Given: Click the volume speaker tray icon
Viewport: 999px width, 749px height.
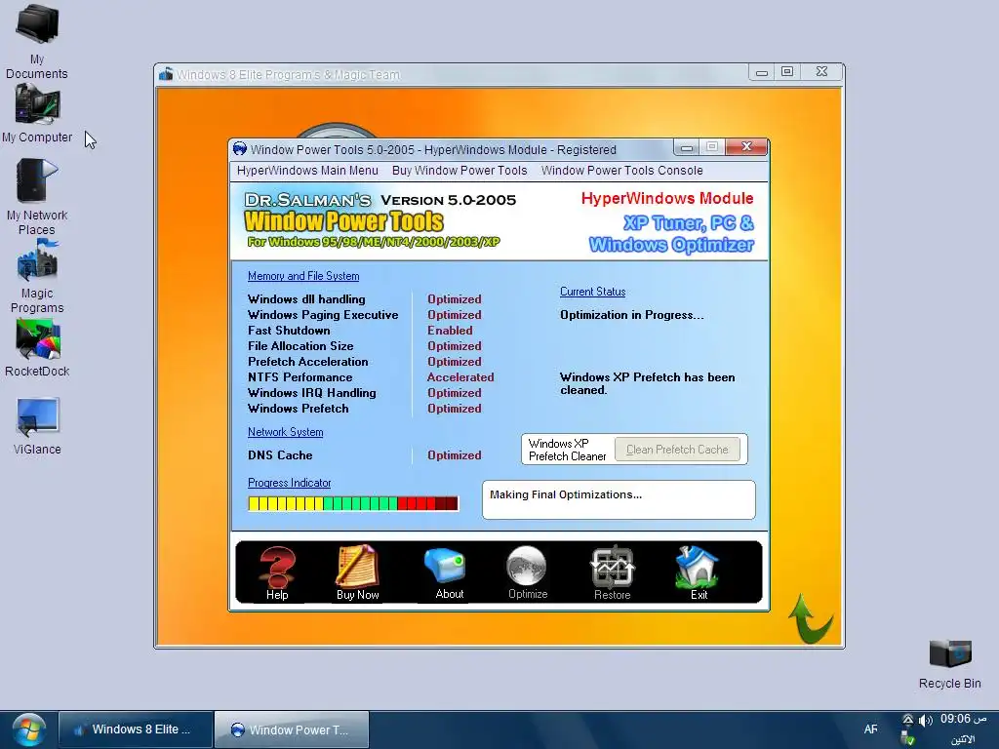Looking at the screenshot, I should click(x=925, y=721).
